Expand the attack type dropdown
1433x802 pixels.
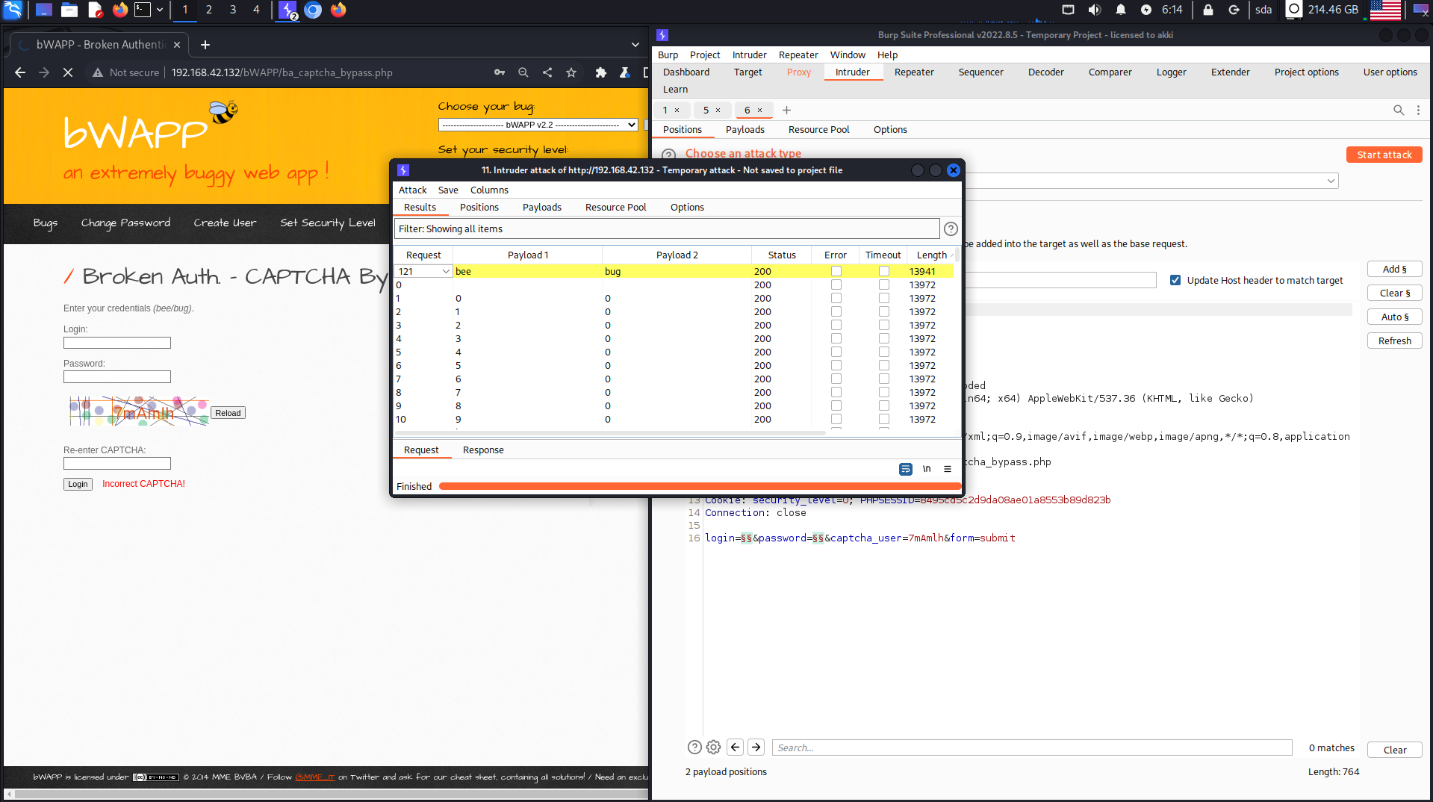coord(1330,181)
